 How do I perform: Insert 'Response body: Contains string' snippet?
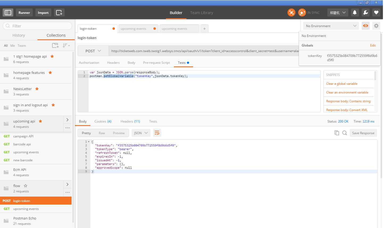click(348, 101)
